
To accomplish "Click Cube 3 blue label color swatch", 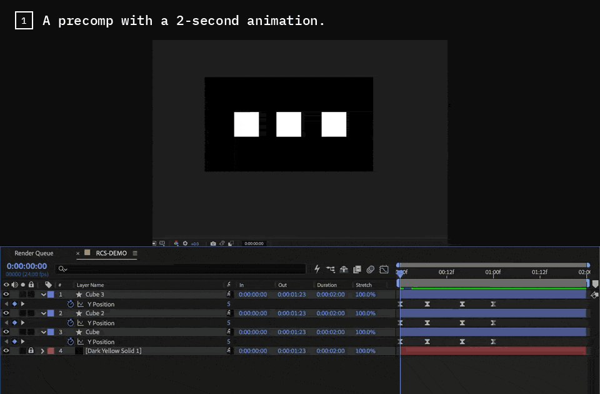I will pyautogui.click(x=51, y=295).
